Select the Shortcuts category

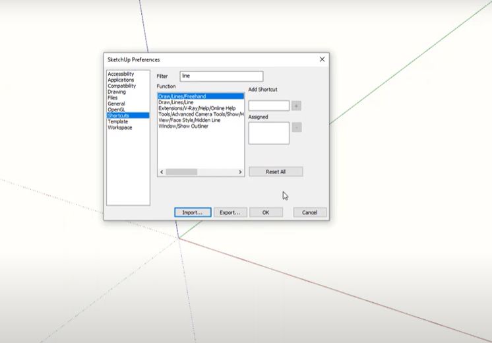pyautogui.click(x=128, y=115)
